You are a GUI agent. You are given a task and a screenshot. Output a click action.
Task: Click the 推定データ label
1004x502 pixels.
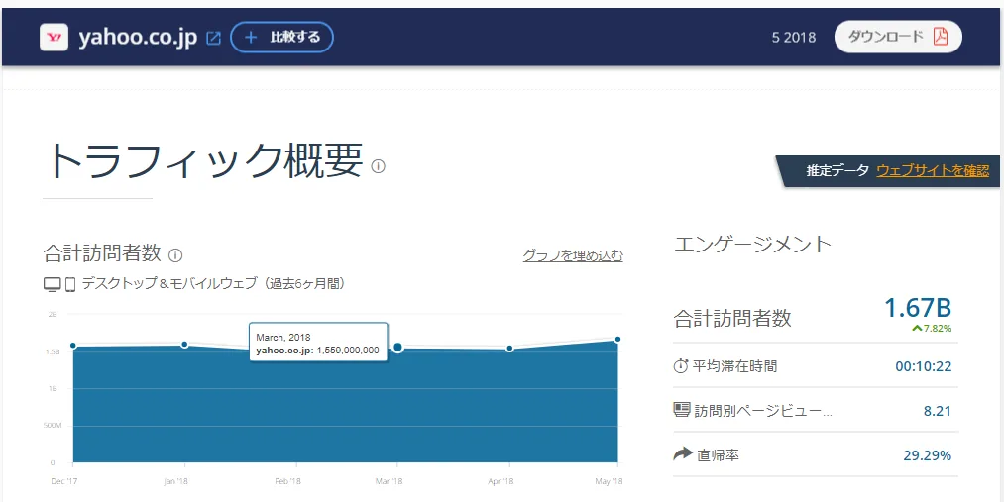coord(837,170)
